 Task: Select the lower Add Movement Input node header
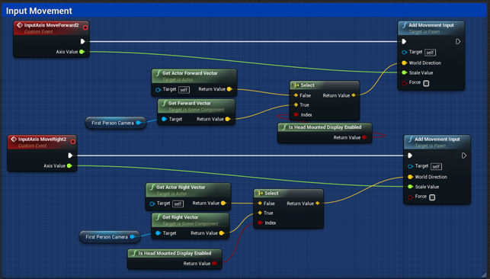point(437,142)
